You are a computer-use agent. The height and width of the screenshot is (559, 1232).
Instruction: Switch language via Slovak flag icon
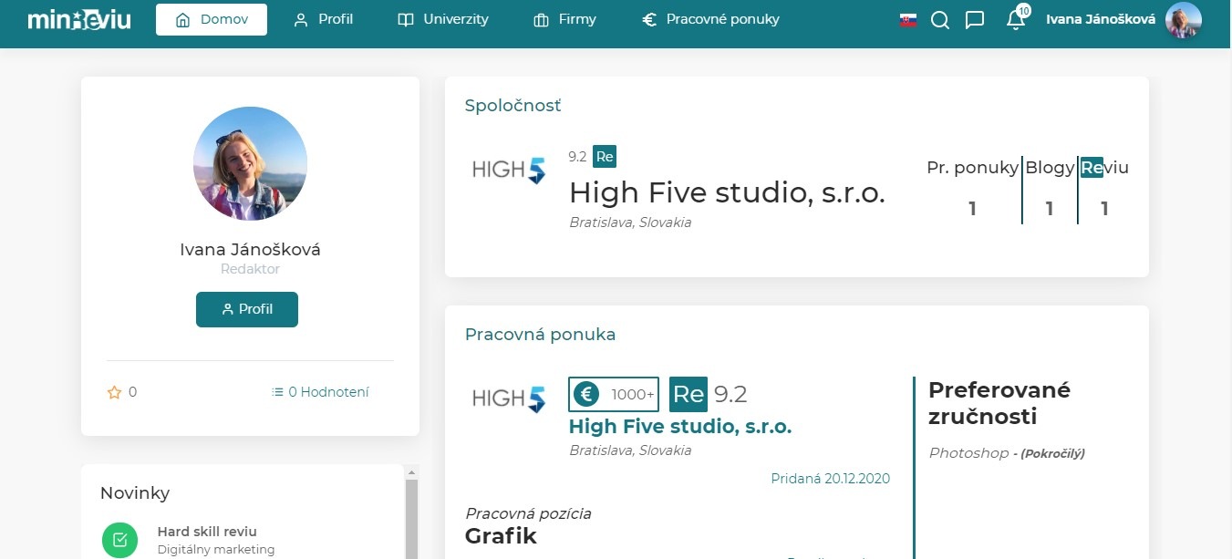pos(908,20)
